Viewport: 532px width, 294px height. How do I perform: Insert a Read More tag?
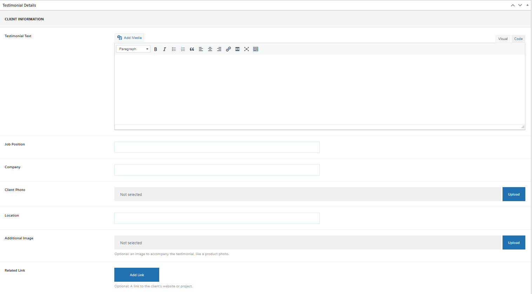click(237, 49)
